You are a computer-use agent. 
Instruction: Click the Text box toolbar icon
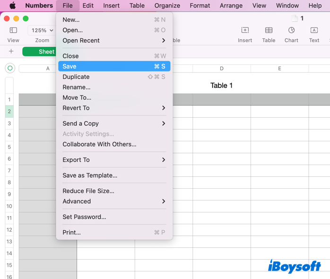[x=314, y=31]
